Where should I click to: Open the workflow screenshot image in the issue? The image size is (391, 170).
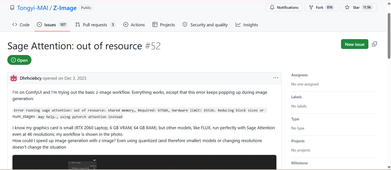coord(144,162)
